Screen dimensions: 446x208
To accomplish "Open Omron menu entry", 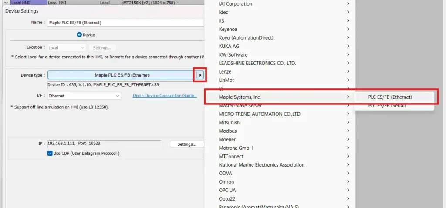I will (280, 182).
